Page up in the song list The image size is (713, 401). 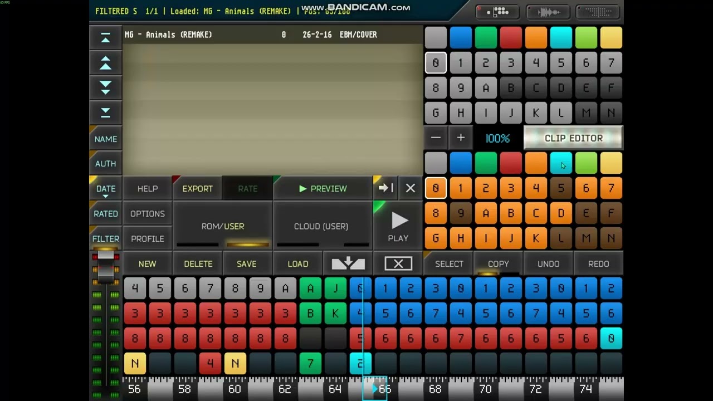click(105, 62)
